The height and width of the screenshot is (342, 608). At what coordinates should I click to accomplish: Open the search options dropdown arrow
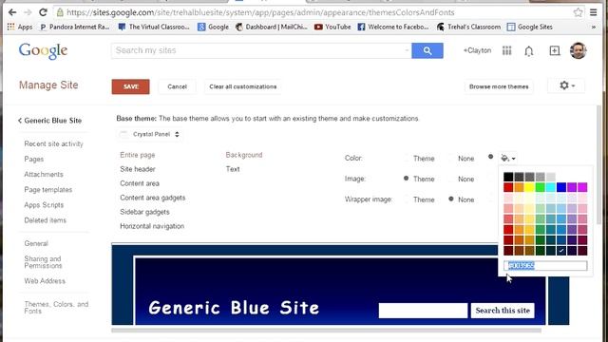407,50
